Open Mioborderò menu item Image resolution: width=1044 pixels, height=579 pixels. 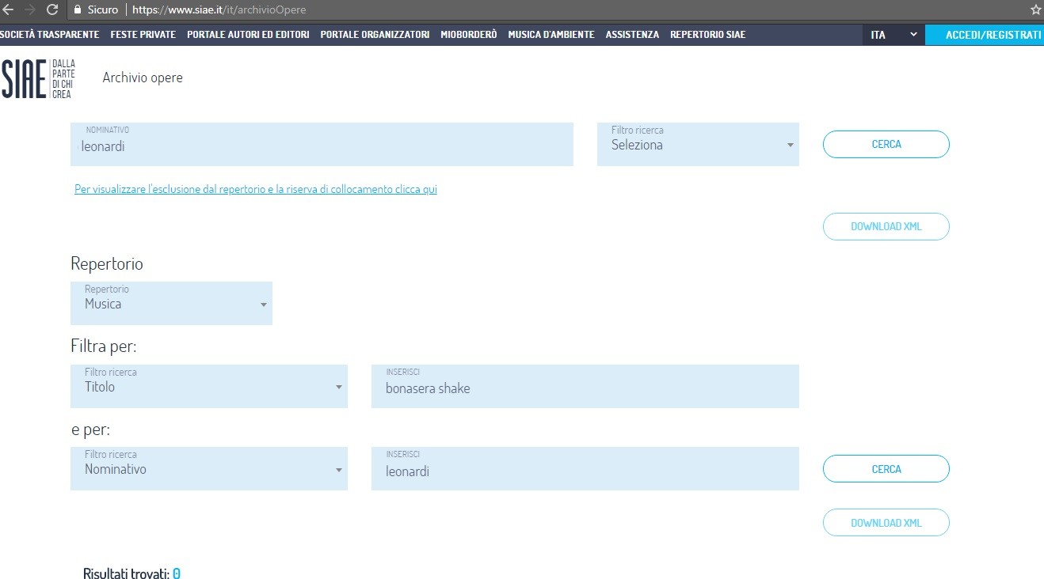pyautogui.click(x=469, y=35)
